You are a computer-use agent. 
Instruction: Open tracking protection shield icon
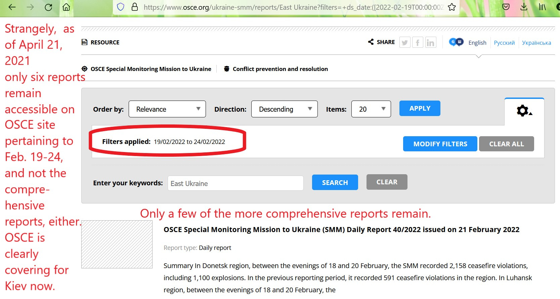click(x=121, y=7)
